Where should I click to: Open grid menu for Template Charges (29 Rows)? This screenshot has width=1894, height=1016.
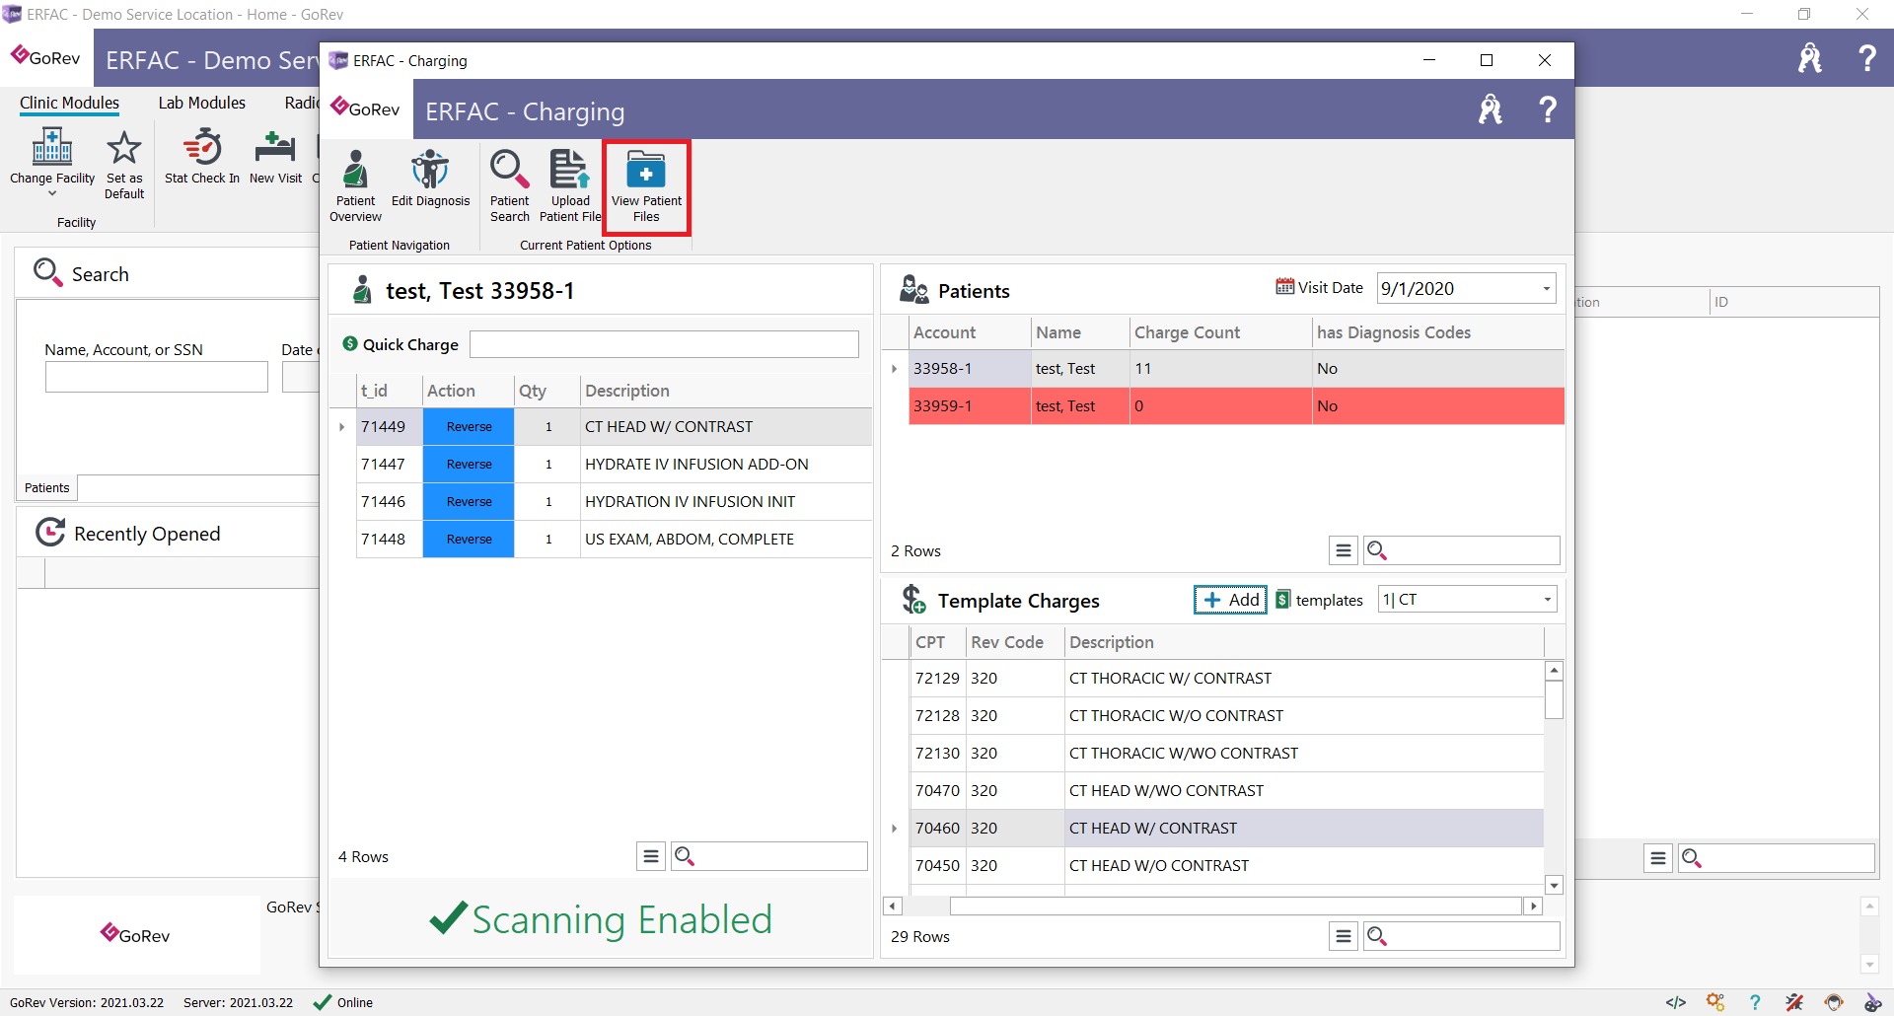1344,936
